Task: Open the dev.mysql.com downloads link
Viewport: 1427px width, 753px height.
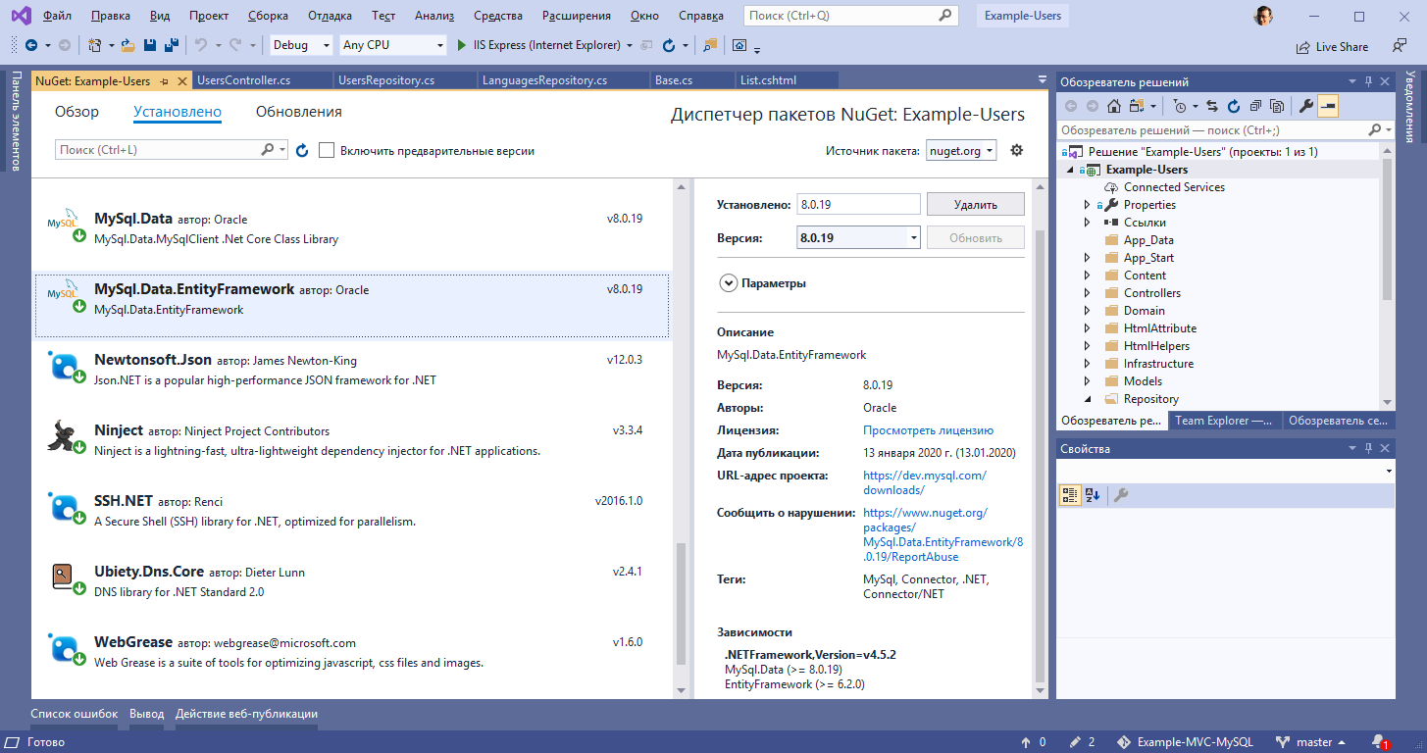Action: click(x=925, y=482)
